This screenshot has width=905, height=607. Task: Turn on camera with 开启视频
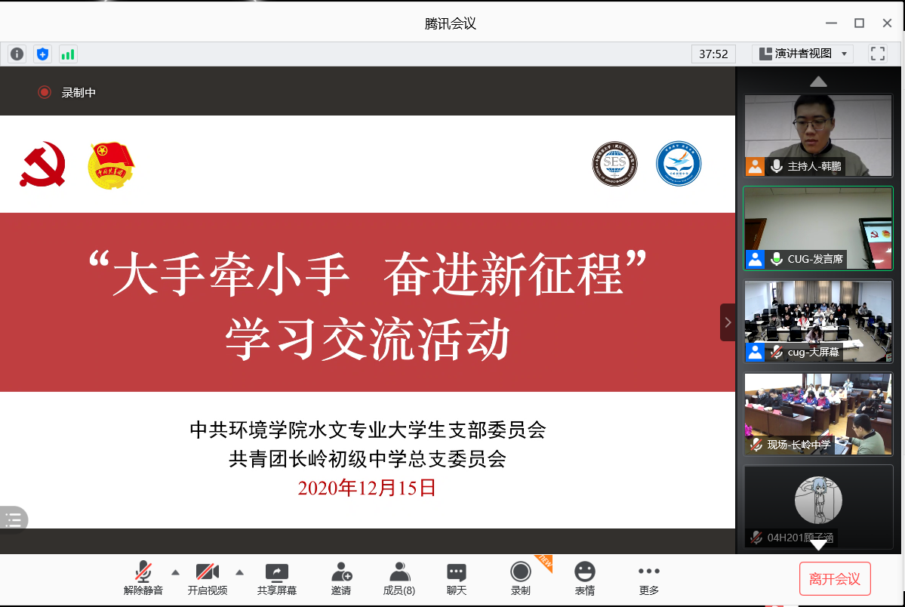tap(207, 579)
